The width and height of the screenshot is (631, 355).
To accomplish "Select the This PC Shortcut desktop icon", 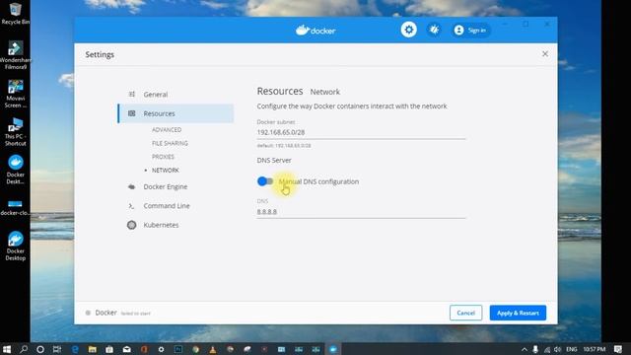I will coord(16,132).
